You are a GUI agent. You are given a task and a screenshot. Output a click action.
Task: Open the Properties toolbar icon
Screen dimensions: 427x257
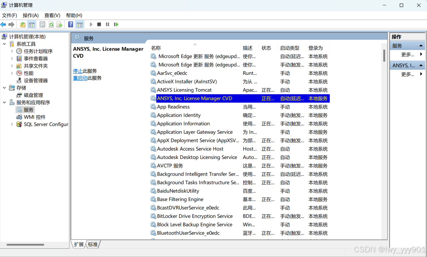click(42, 25)
